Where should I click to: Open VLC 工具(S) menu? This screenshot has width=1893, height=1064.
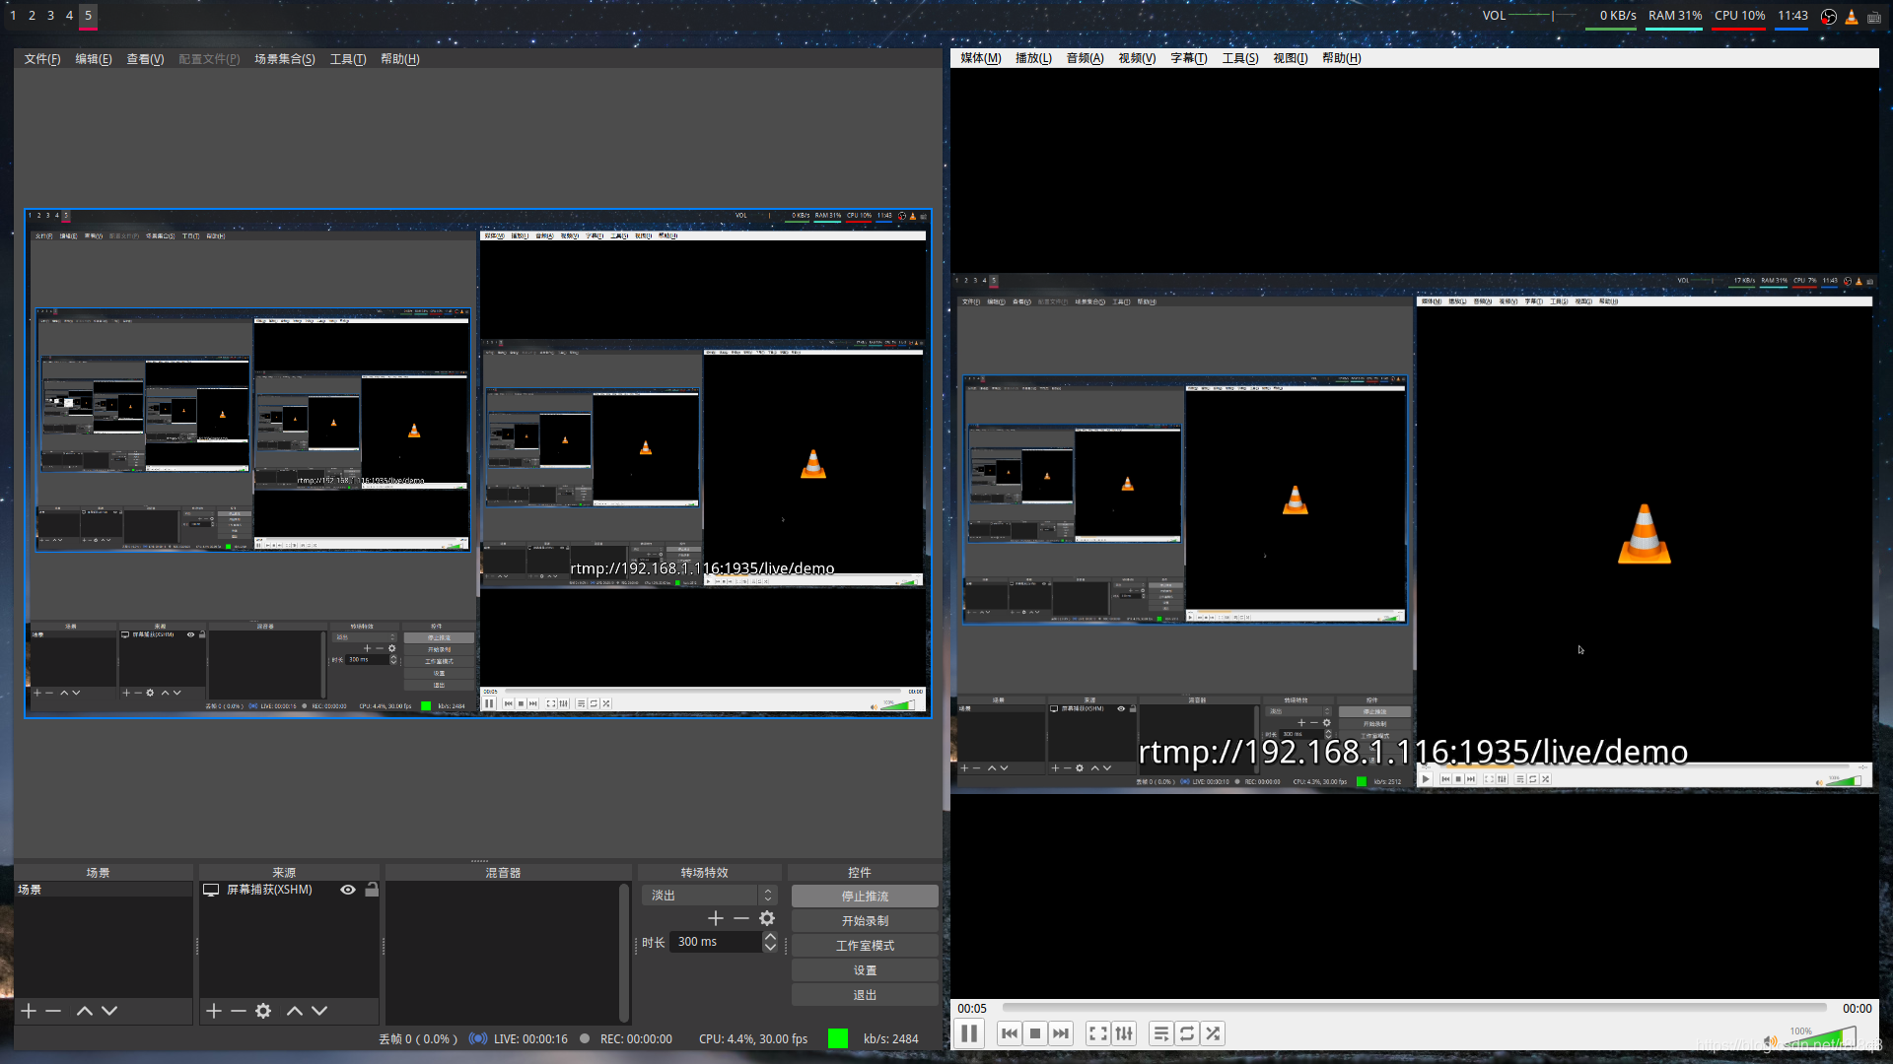[x=1240, y=58]
